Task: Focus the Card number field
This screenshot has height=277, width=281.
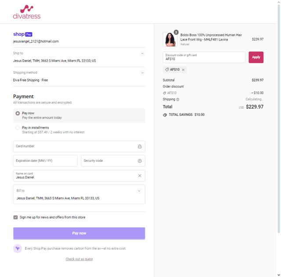Action: pos(79,146)
